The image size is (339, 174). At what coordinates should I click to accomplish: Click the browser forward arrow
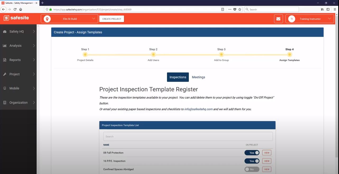(x=9, y=9)
